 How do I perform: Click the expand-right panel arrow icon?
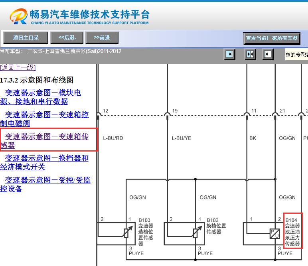pyautogui.click(x=229, y=54)
